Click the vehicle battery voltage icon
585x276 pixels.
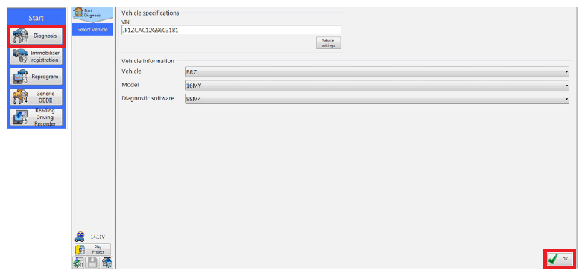(79, 237)
